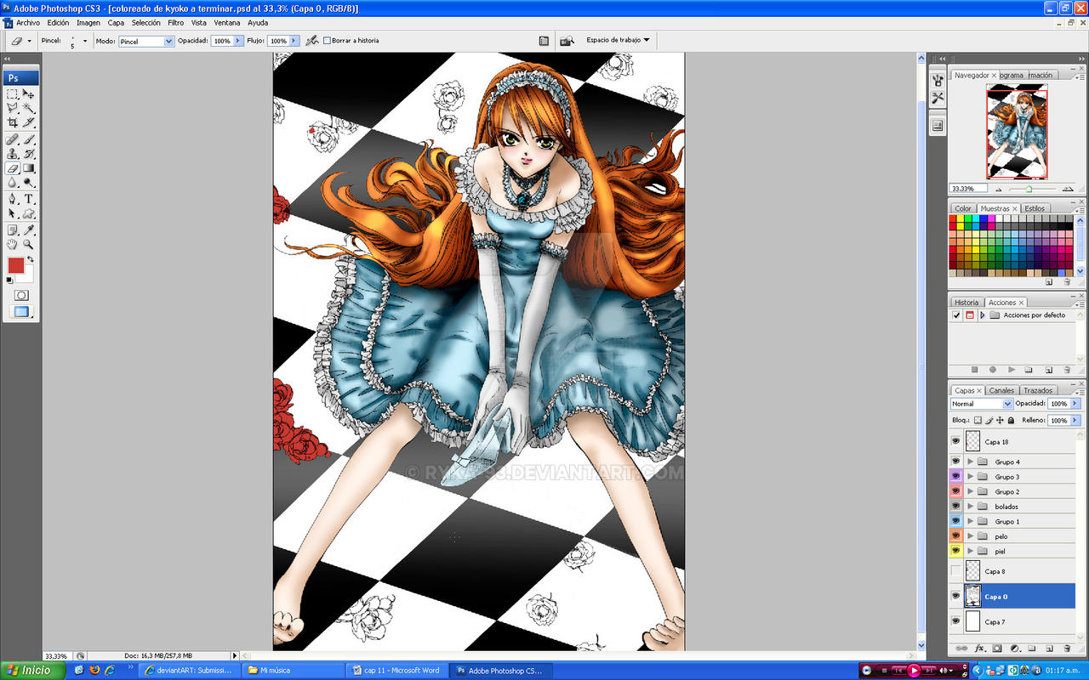The image size is (1089, 680).
Task: Click the foreground red color swatch
Action: coord(14,264)
